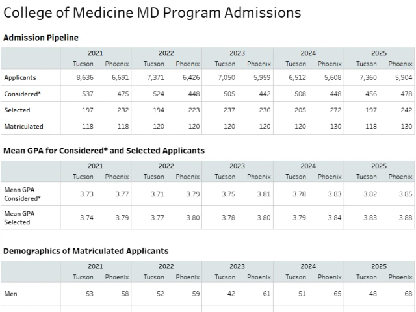The height and width of the screenshot is (312, 416).
Task: Click the College of Medicine MD Program Admissions title
Action: point(152,13)
